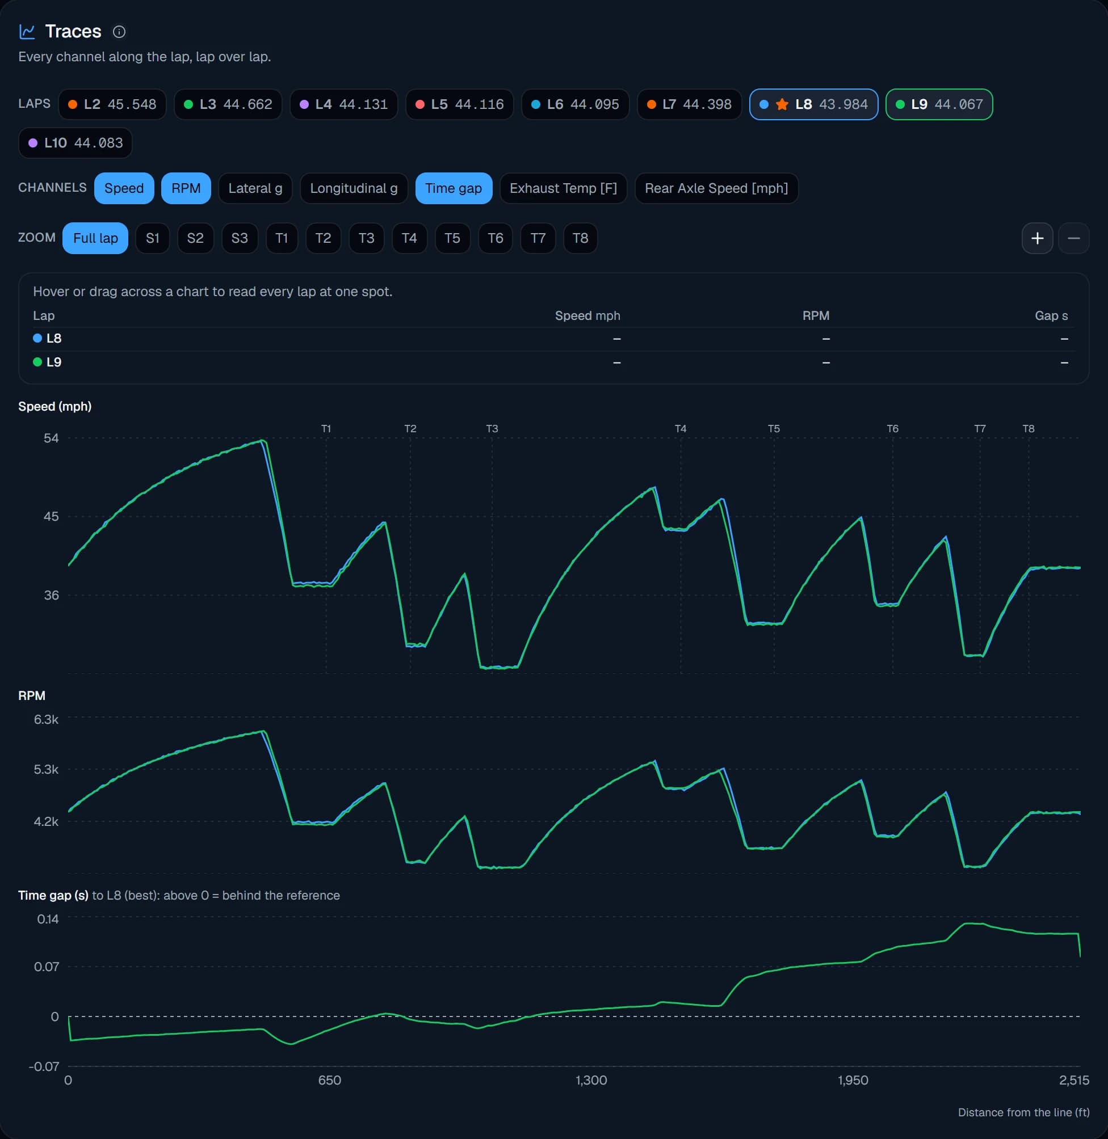The height and width of the screenshot is (1139, 1108).
Task: Zoom to sector S2
Action: click(195, 238)
